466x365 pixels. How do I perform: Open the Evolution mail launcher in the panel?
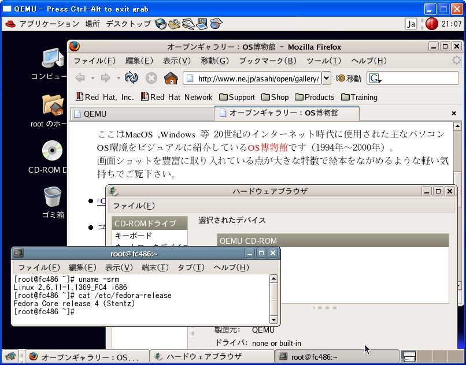point(174,24)
